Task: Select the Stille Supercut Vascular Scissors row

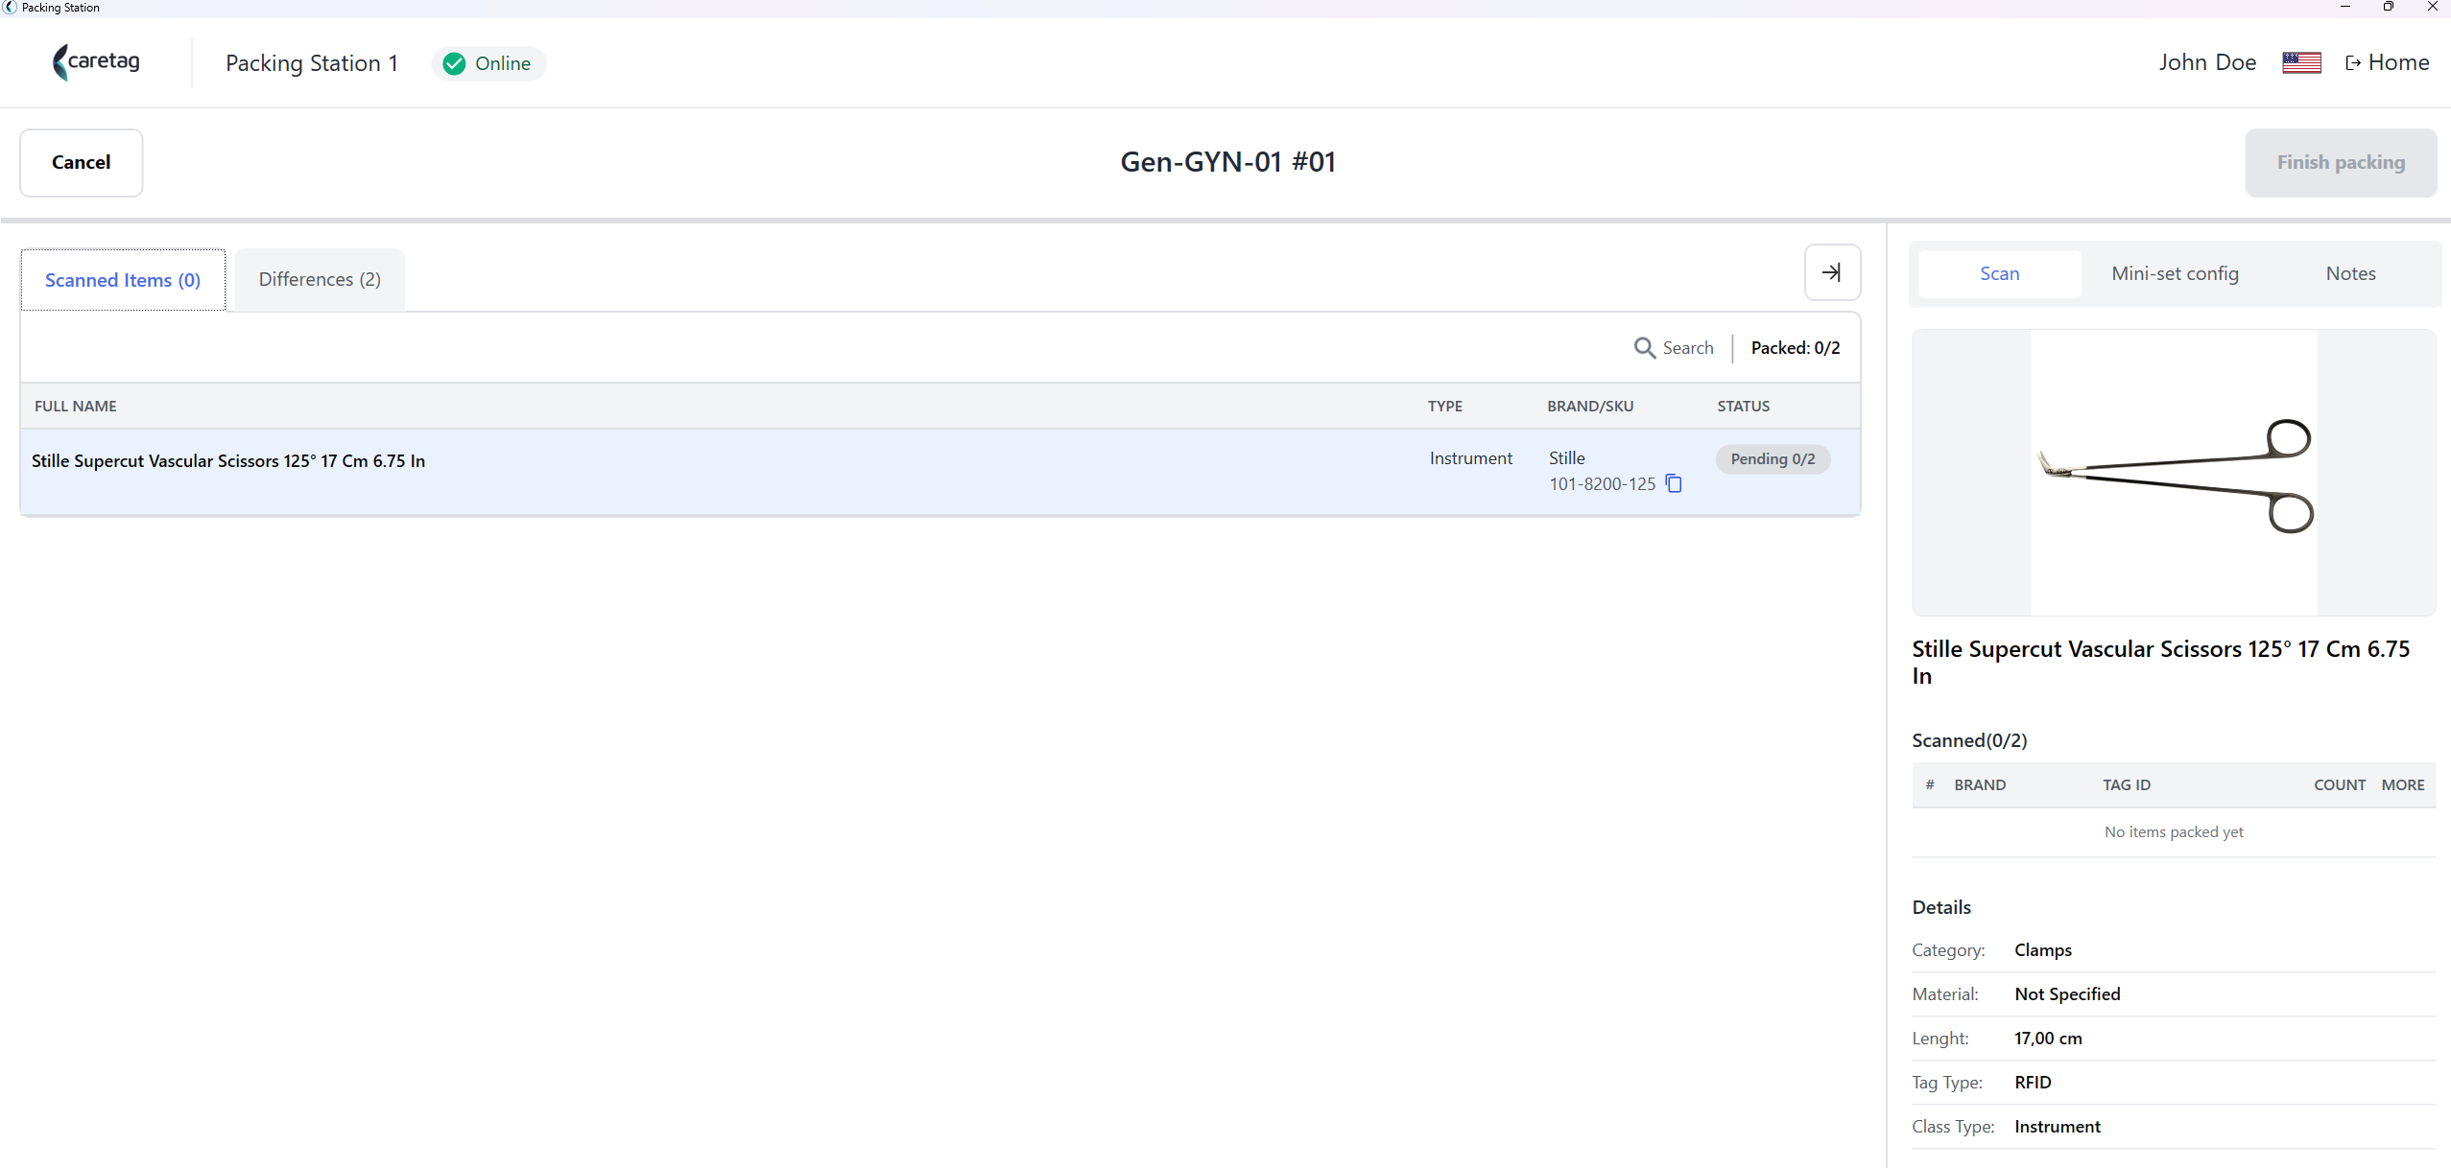Action: [940, 472]
